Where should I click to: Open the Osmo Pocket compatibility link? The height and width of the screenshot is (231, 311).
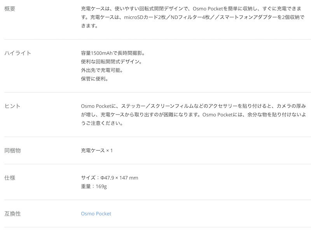(x=96, y=214)
